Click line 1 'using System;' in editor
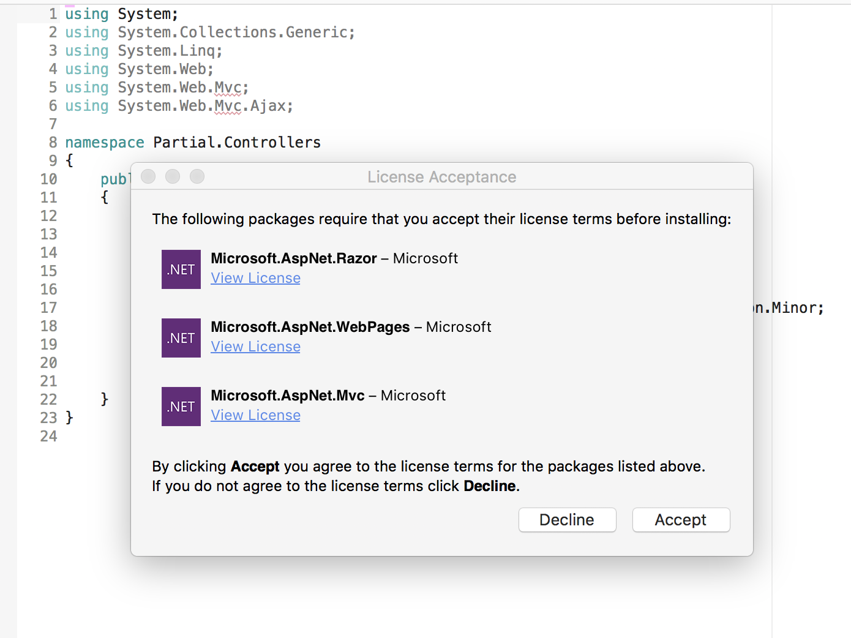 pyautogui.click(x=122, y=13)
